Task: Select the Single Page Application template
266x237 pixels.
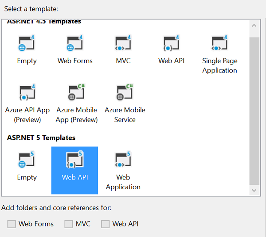Action: pos(219,53)
